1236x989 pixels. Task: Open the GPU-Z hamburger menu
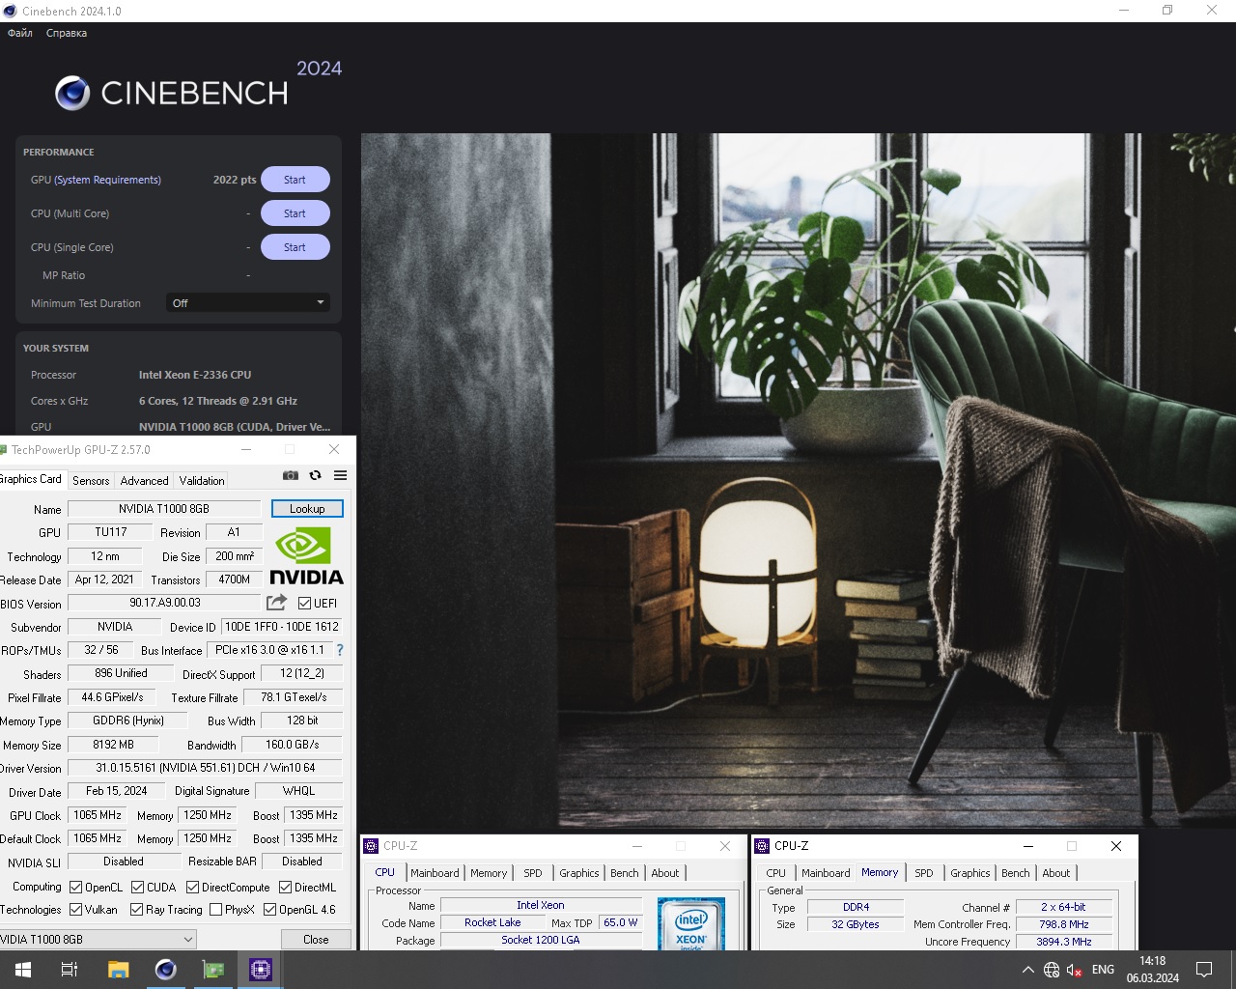pyautogui.click(x=340, y=475)
